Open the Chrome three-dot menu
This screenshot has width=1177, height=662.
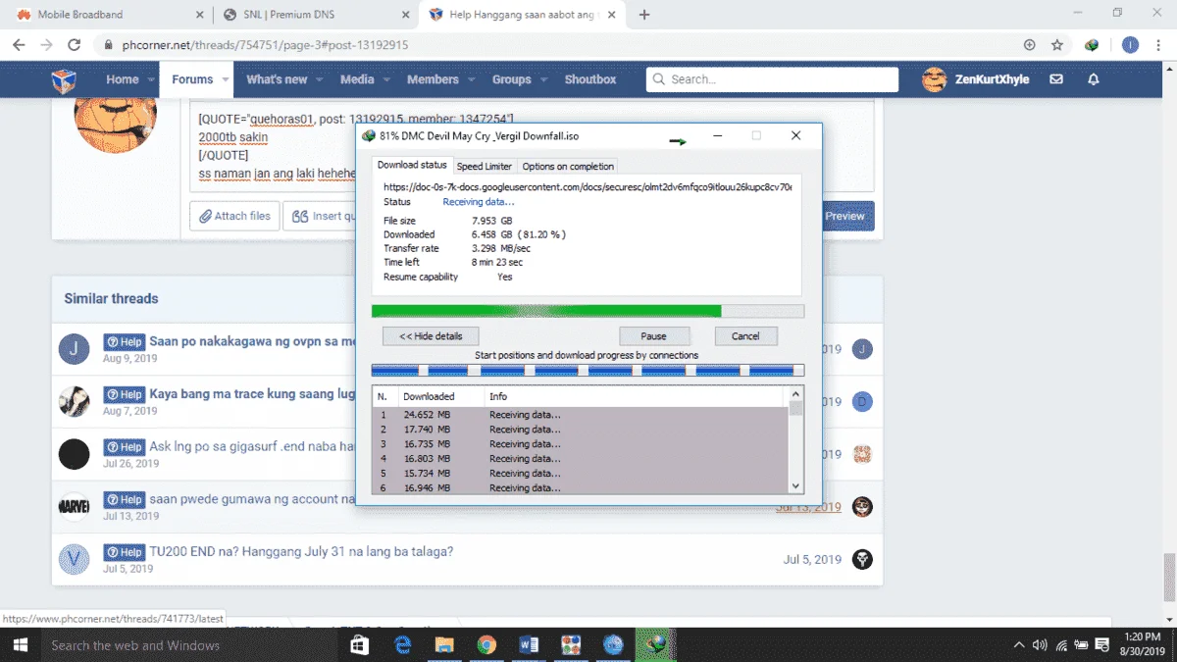coord(1159,45)
